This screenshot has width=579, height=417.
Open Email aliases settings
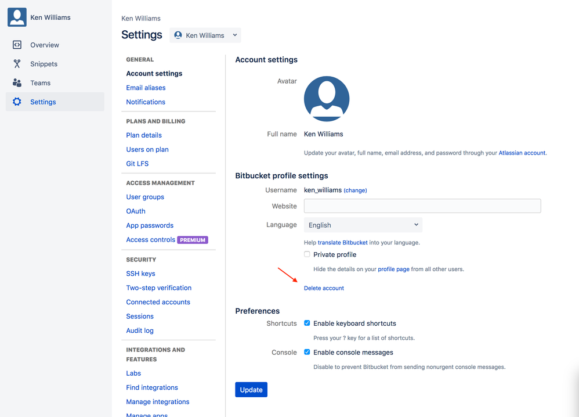coord(146,88)
